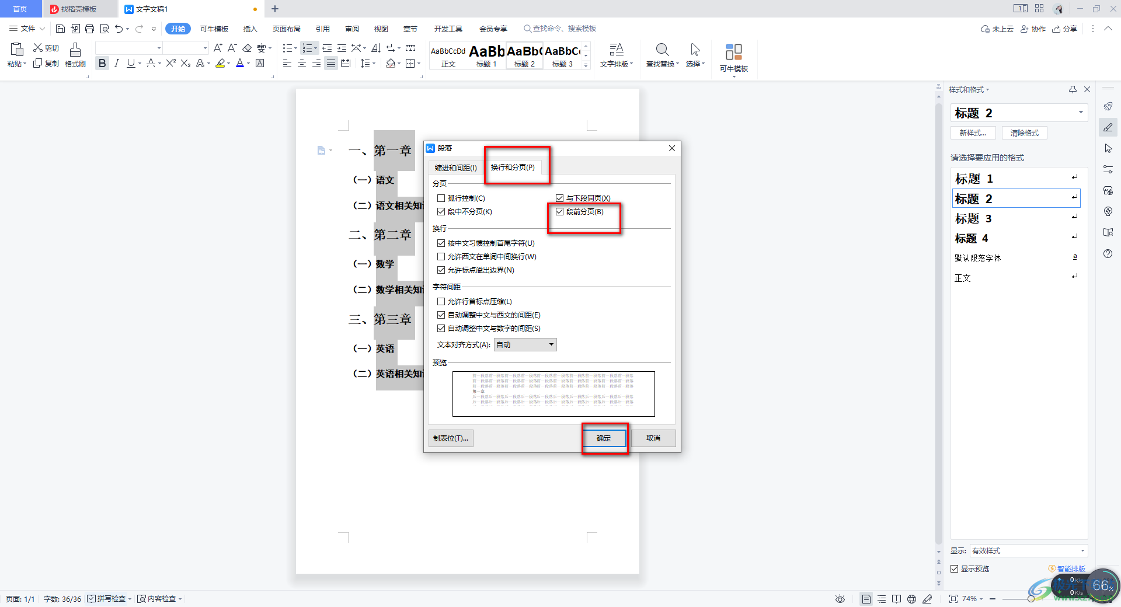Click the Undo arrow icon

[119, 29]
